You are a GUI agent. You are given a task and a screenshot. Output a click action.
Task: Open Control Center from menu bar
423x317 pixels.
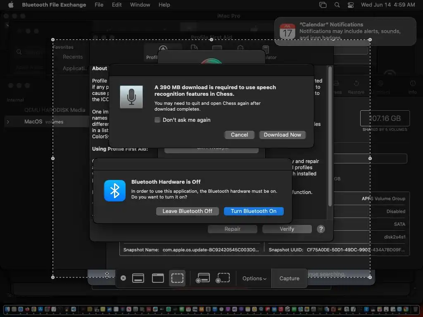point(350,5)
